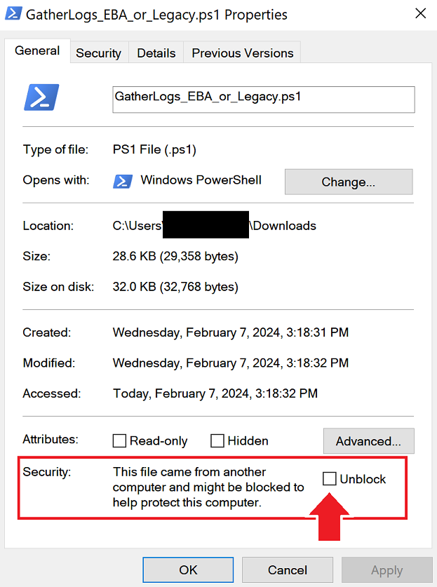Image resolution: width=437 pixels, height=587 pixels.
Task: Click the Apply button
Action: pyautogui.click(x=386, y=569)
